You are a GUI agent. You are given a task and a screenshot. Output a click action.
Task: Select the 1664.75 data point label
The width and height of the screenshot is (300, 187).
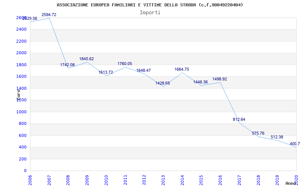(x=182, y=69)
